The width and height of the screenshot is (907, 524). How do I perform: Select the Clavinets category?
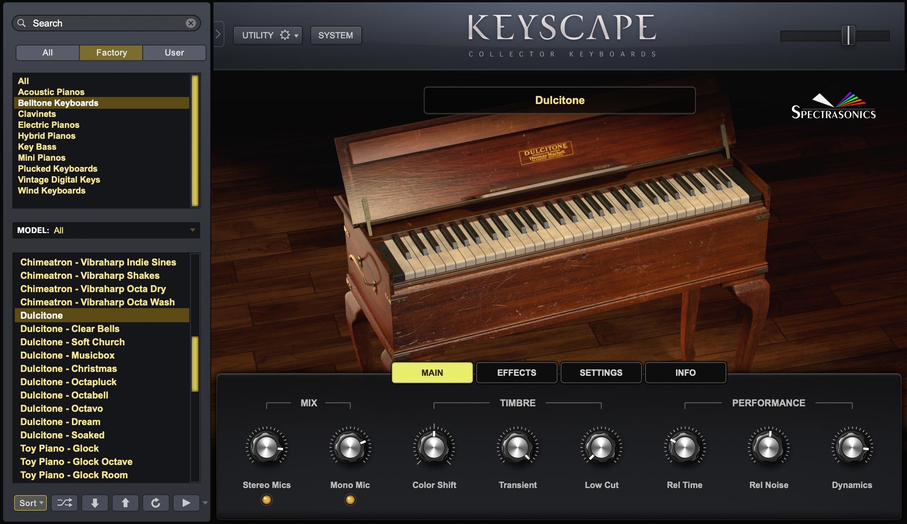pos(102,114)
